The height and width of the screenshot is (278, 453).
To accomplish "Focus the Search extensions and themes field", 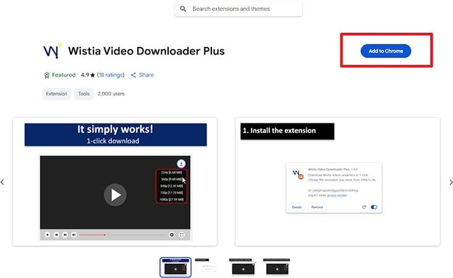I will (239, 9).
